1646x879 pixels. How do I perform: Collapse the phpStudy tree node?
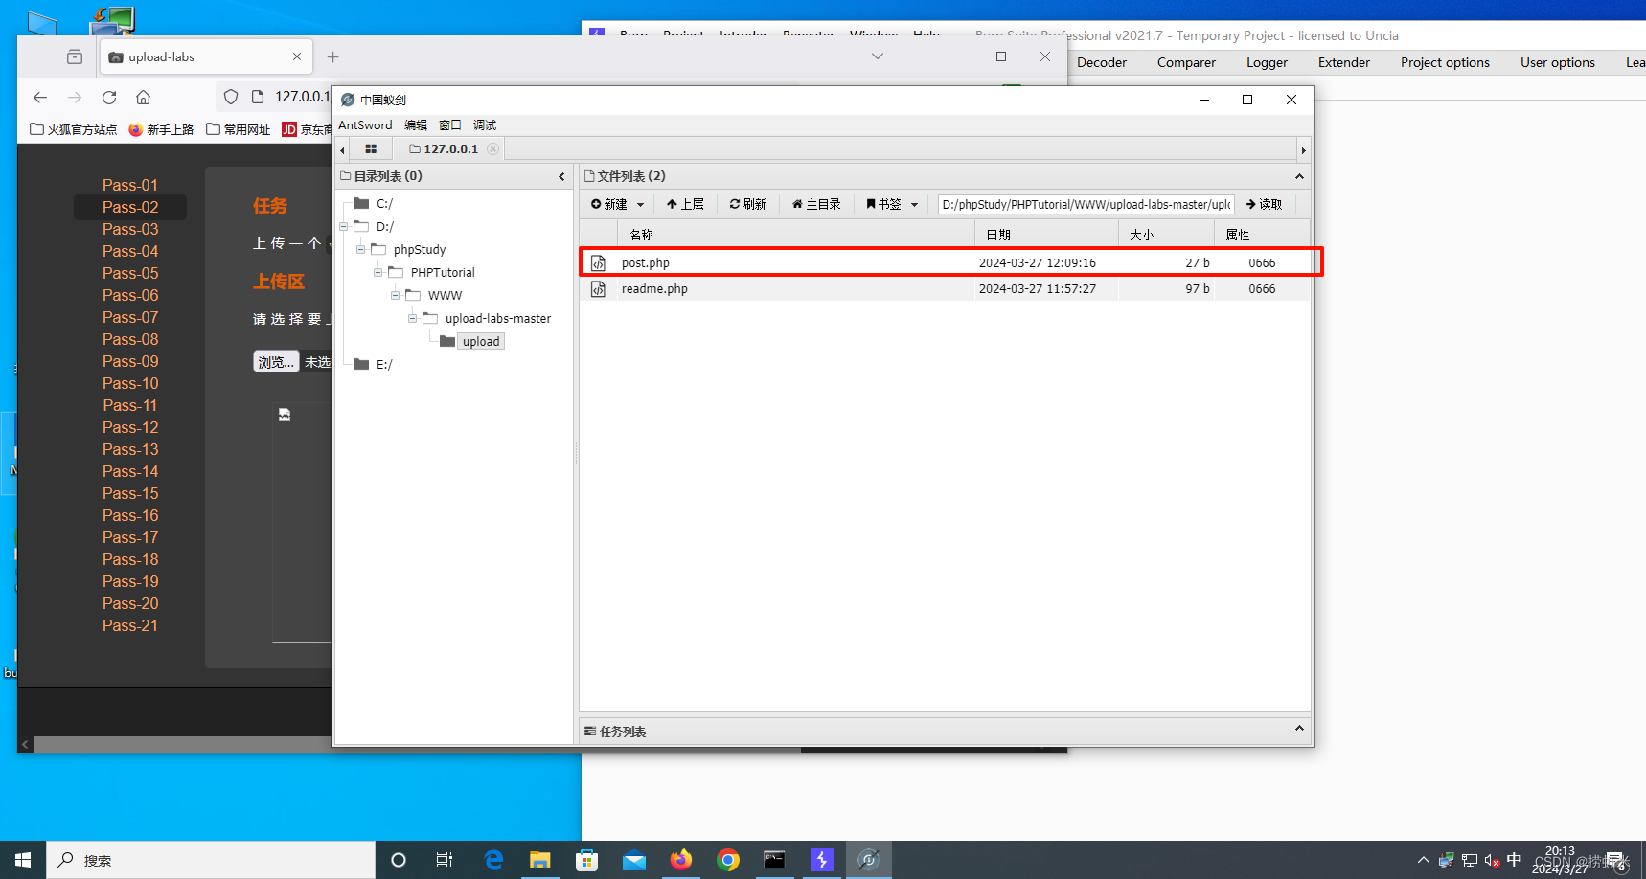pos(361,250)
